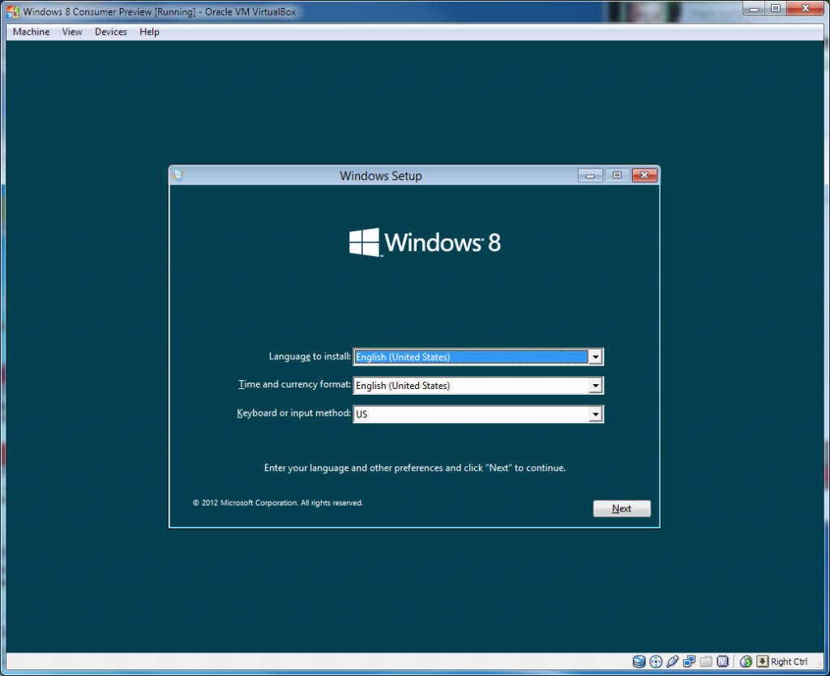Click the network adapters status icon

tap(689, 661)
